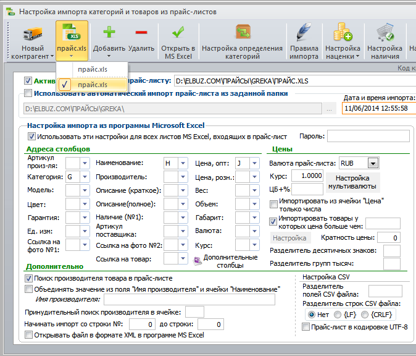Screen dimensions: 416x356
Task: Click Начинать импорт со строки № field
Action: pos(143,324)
